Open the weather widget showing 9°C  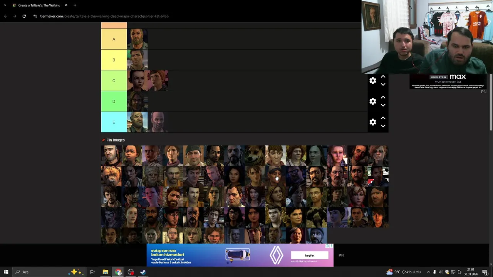[x=404, y=272]
